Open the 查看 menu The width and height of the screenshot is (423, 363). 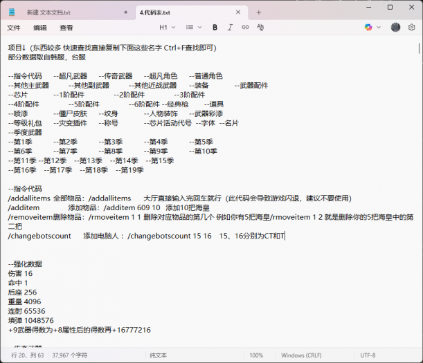[66, 28]
